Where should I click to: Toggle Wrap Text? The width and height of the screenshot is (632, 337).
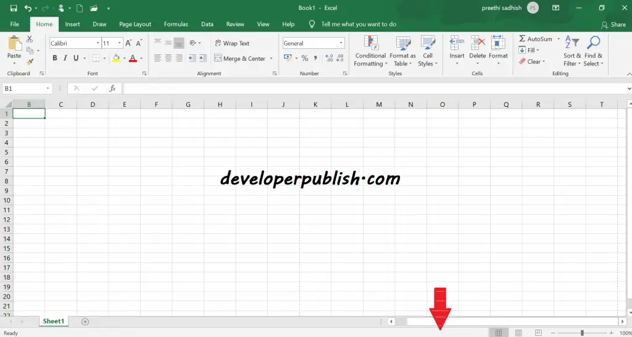232,43
